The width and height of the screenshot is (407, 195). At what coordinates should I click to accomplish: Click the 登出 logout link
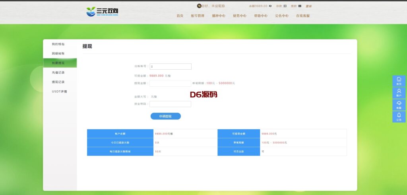308,6
